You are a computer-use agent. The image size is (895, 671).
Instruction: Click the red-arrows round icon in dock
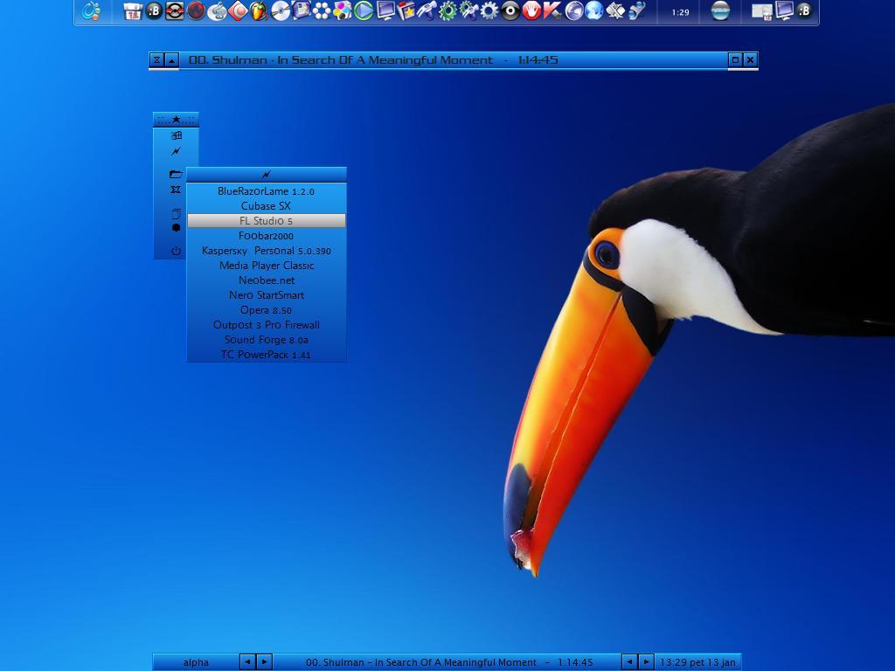[175, 10]
